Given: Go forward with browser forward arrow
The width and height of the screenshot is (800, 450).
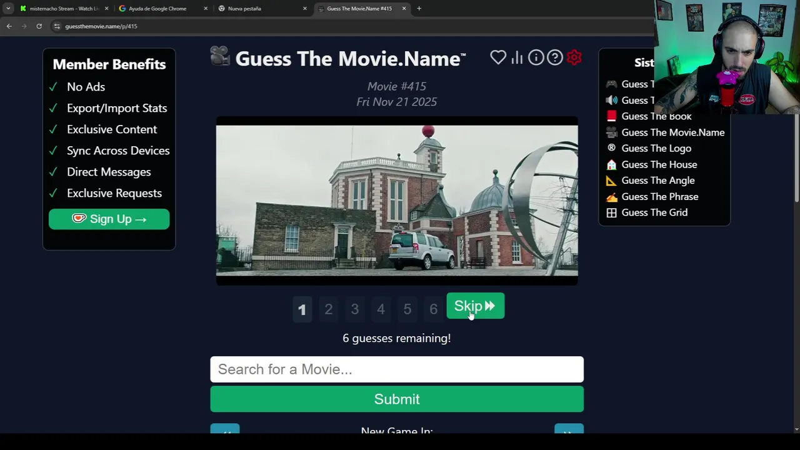Looking at the screenshot, I should (x=24, y=26).
